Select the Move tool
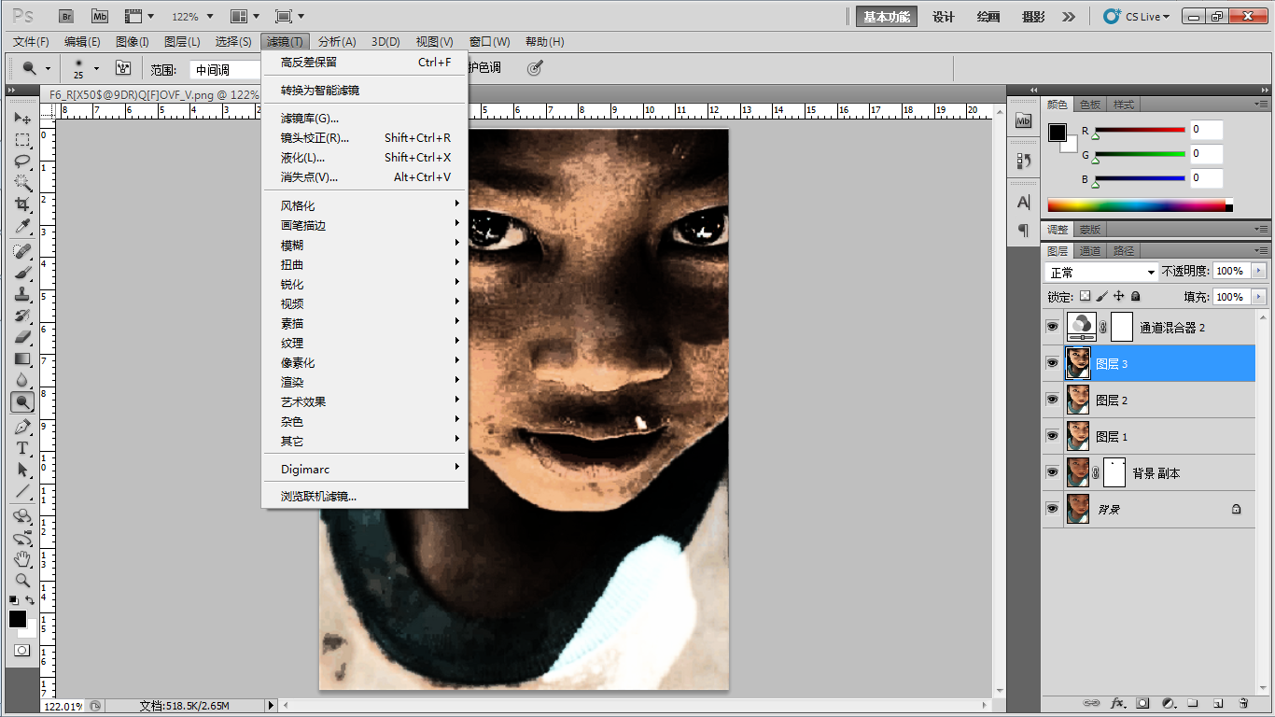The image size is (1275, 717). point(22,119)
